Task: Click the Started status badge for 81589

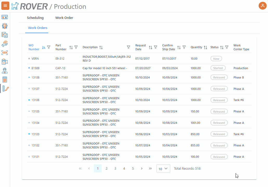Action: pos(218,68)
